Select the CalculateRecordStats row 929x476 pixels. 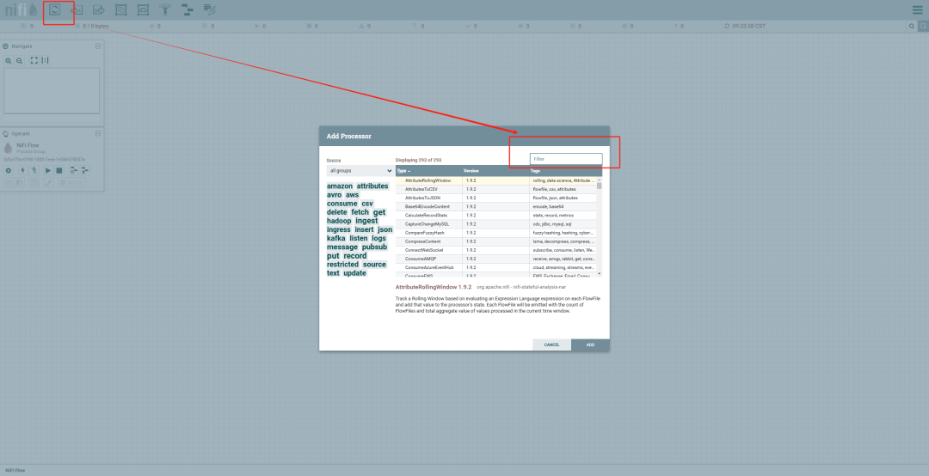point(496,216)
